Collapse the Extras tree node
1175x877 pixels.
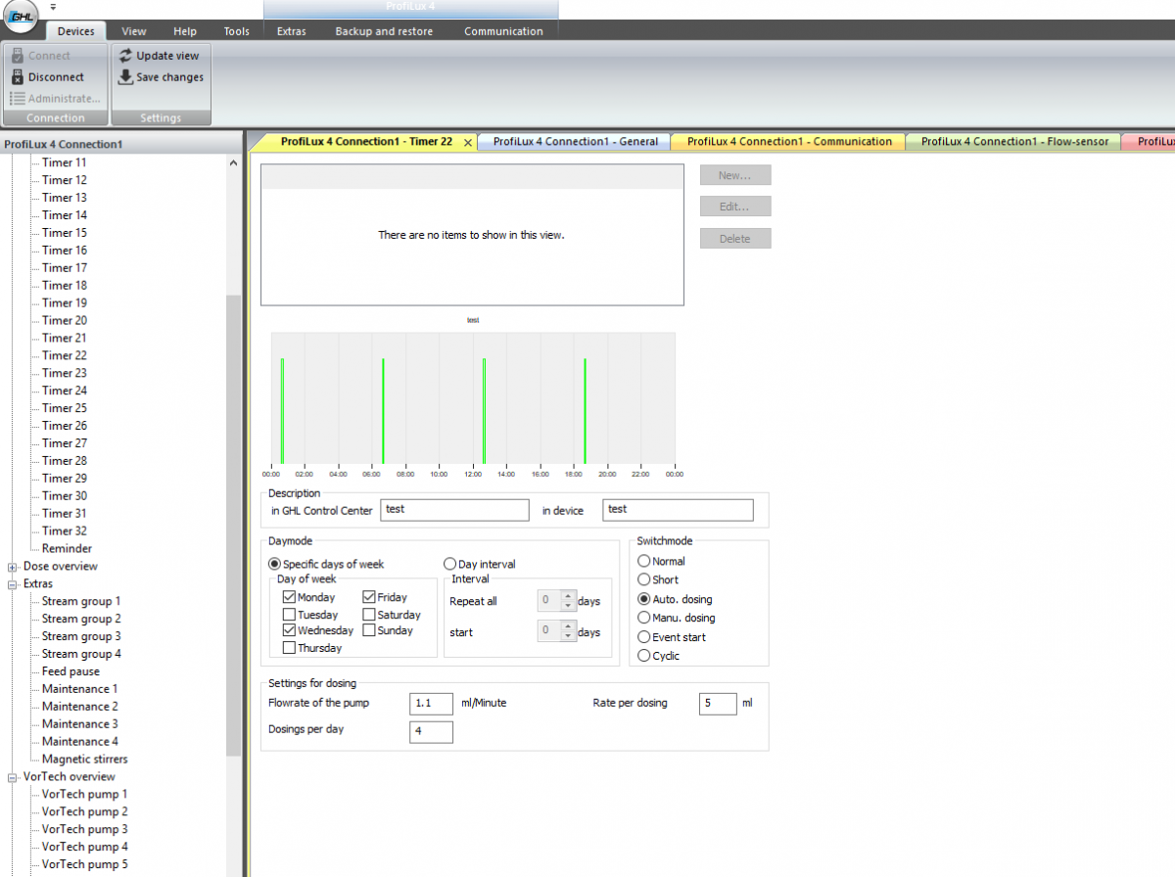coord(13,584)
